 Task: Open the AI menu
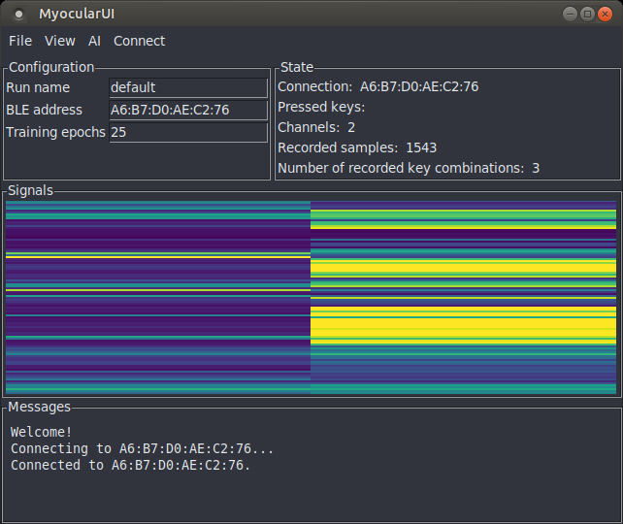(94, 41)
